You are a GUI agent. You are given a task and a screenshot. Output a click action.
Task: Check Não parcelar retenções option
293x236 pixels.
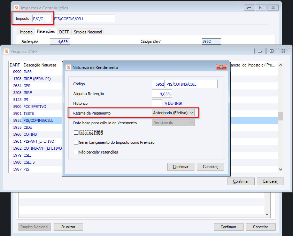click(76, 152)
